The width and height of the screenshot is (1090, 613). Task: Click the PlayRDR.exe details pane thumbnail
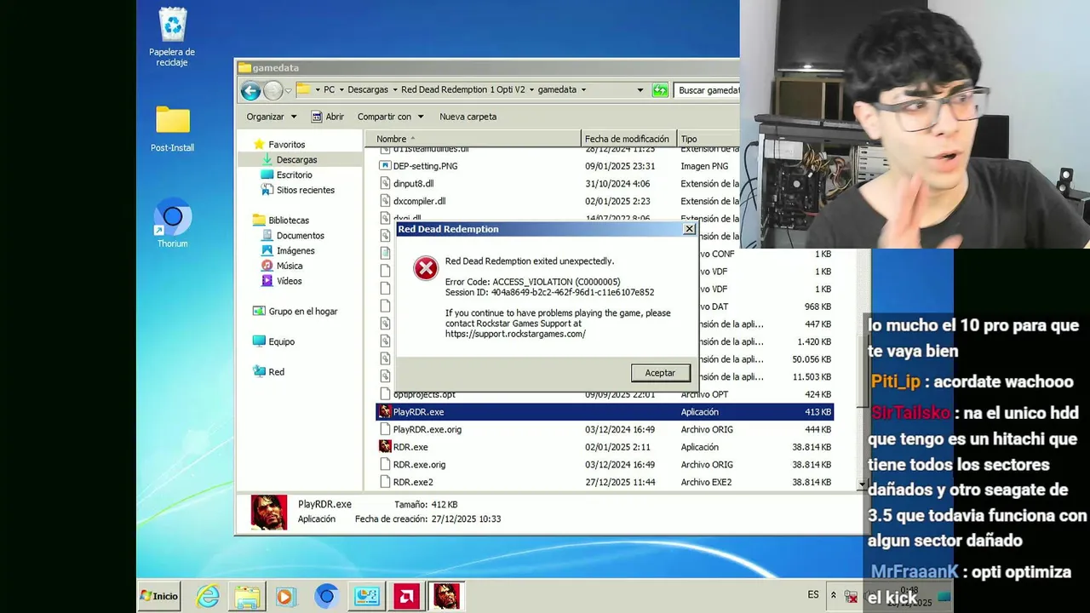268,512
